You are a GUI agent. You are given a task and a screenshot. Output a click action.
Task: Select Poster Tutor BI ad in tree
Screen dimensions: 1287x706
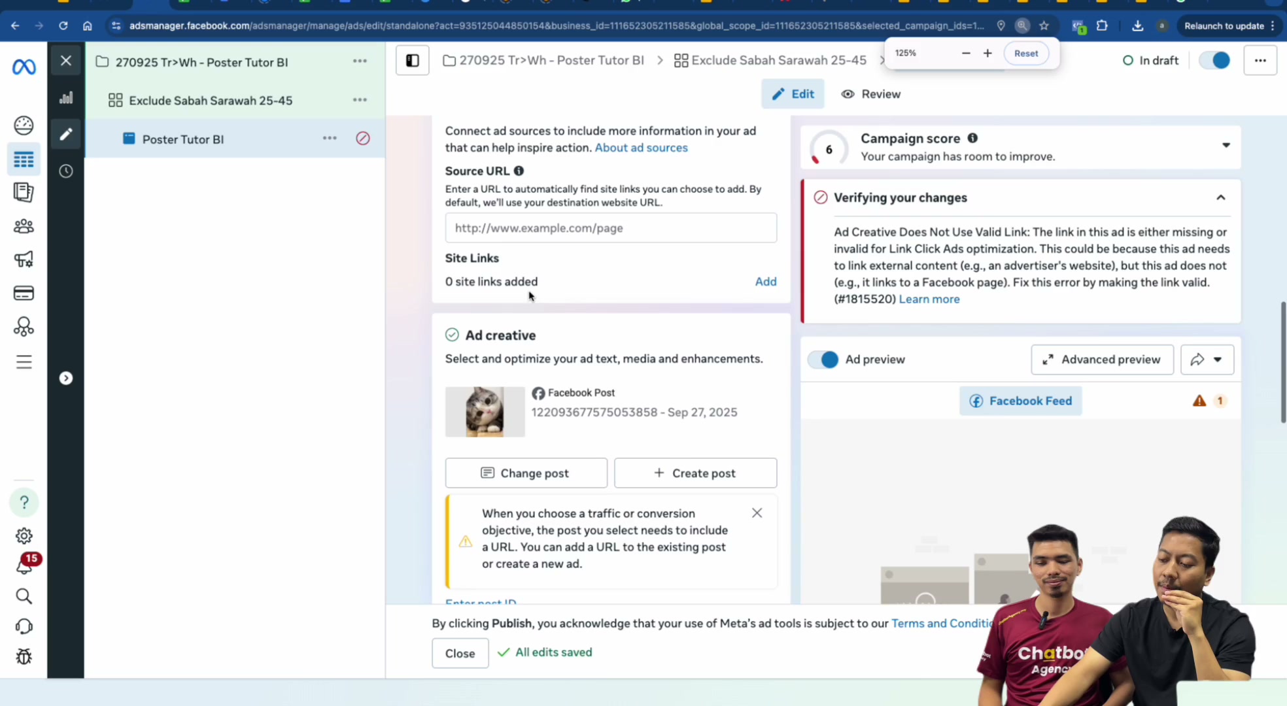pyautogui.click(x=183, y=139)
